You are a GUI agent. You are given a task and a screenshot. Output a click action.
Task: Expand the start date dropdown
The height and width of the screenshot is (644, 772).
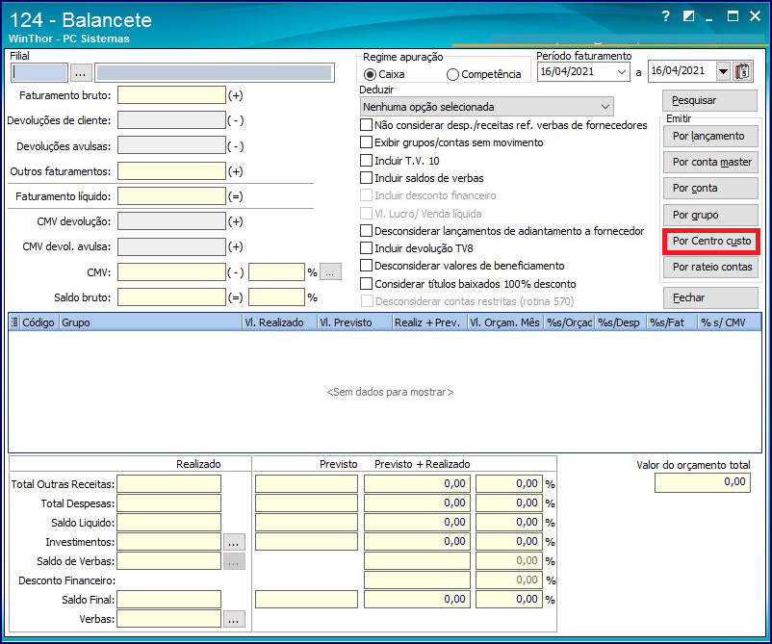coord(621,72)
